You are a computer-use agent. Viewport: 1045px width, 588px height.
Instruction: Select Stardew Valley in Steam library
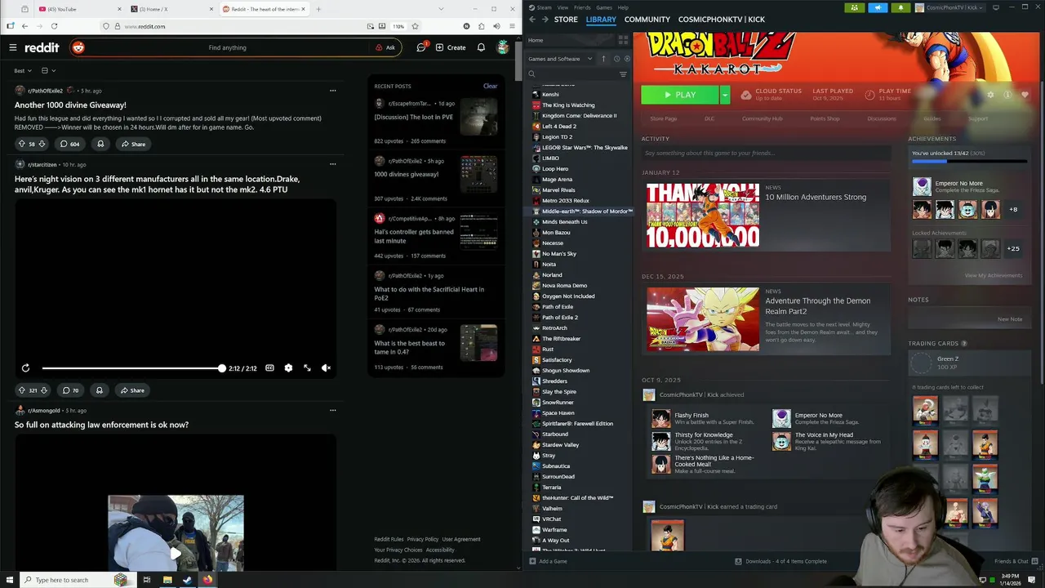560,445
